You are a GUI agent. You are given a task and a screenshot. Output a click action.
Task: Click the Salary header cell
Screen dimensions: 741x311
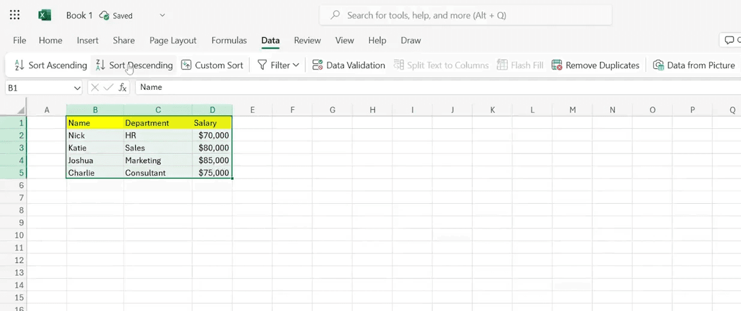[x=212, y=123]
